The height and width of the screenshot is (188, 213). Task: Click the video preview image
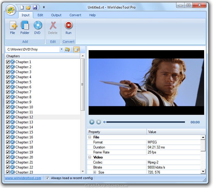click(146, 82)
